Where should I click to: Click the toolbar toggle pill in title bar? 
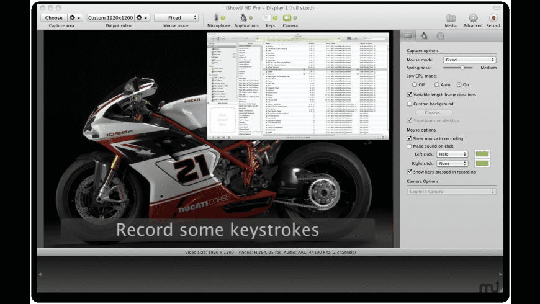[x=497, y=7]
